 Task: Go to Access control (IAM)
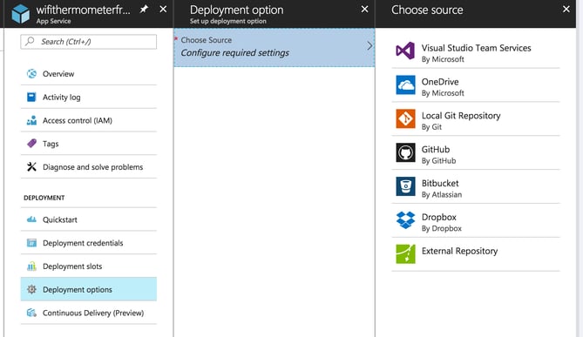[89, 120]
